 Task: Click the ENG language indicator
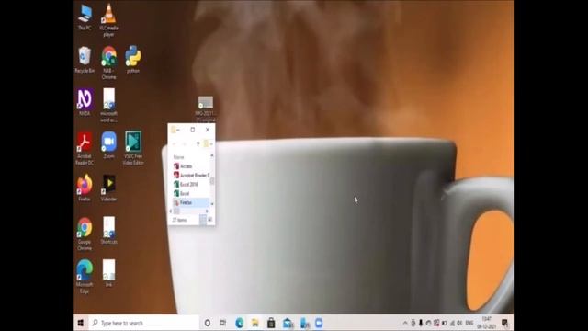click(x=469, y=323)
